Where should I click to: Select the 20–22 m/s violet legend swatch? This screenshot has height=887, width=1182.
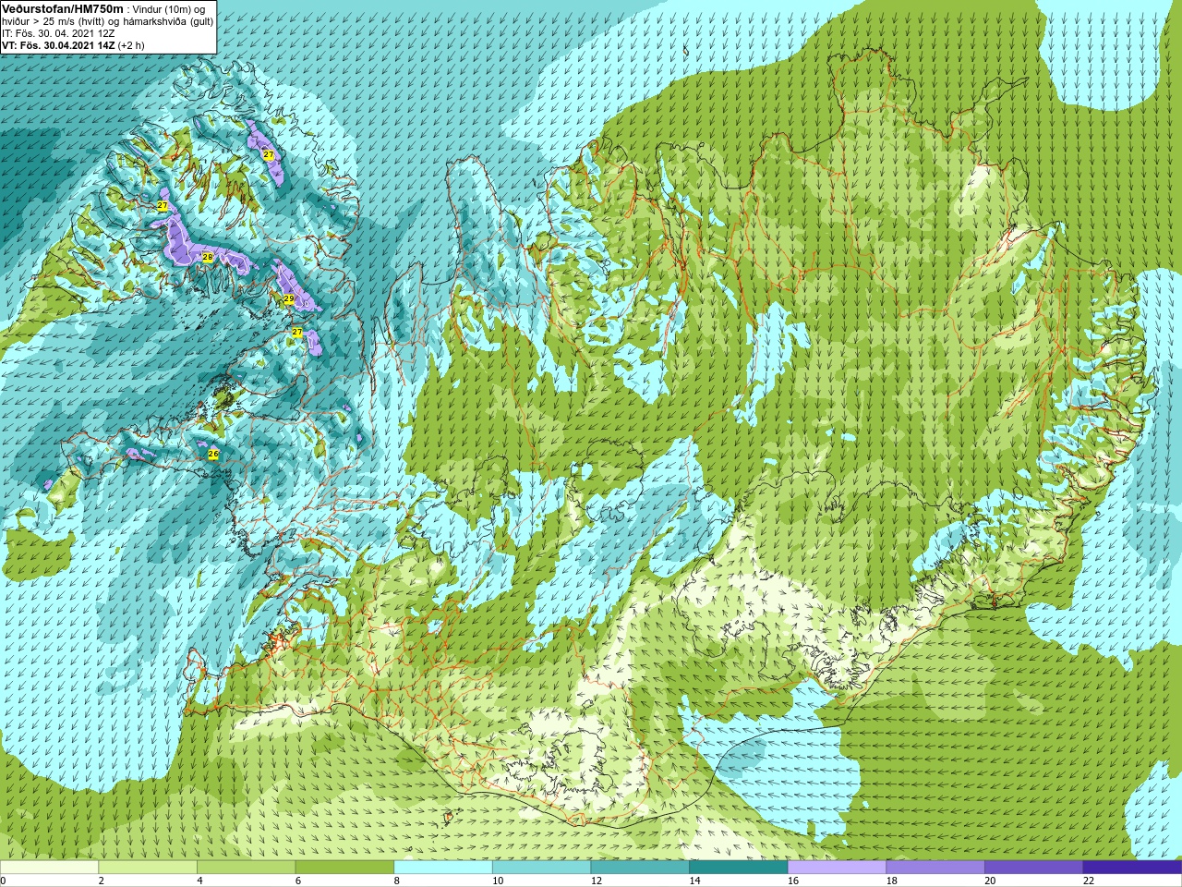click(1033, 867)
